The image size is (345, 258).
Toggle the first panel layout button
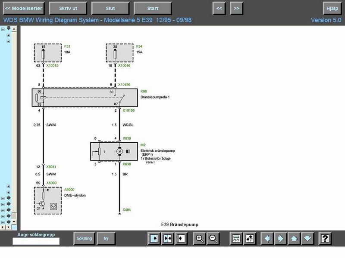click(x=154, y=239)
